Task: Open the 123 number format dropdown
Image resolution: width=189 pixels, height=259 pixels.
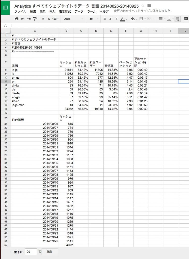Action: [x=55, y=19]
